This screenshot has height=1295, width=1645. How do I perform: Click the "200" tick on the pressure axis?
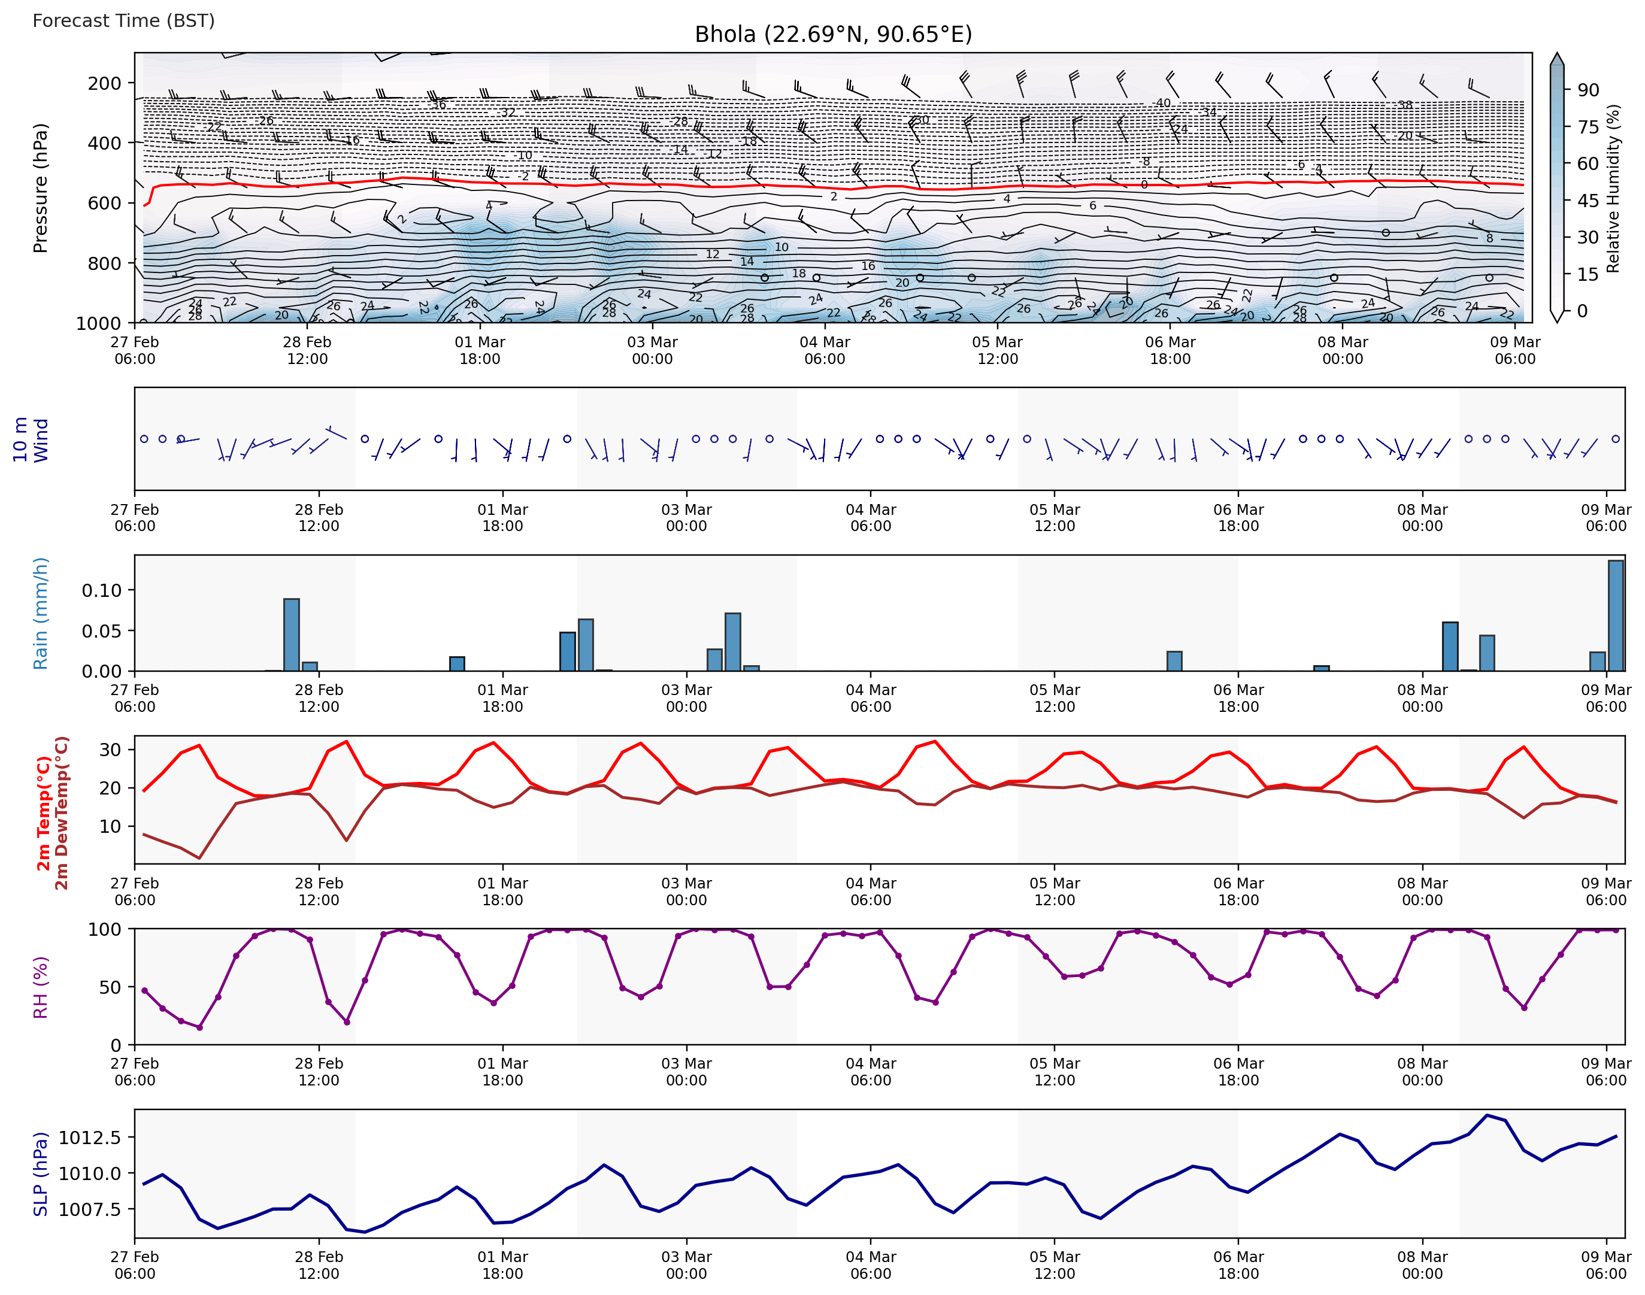click(x=104, y=83)
